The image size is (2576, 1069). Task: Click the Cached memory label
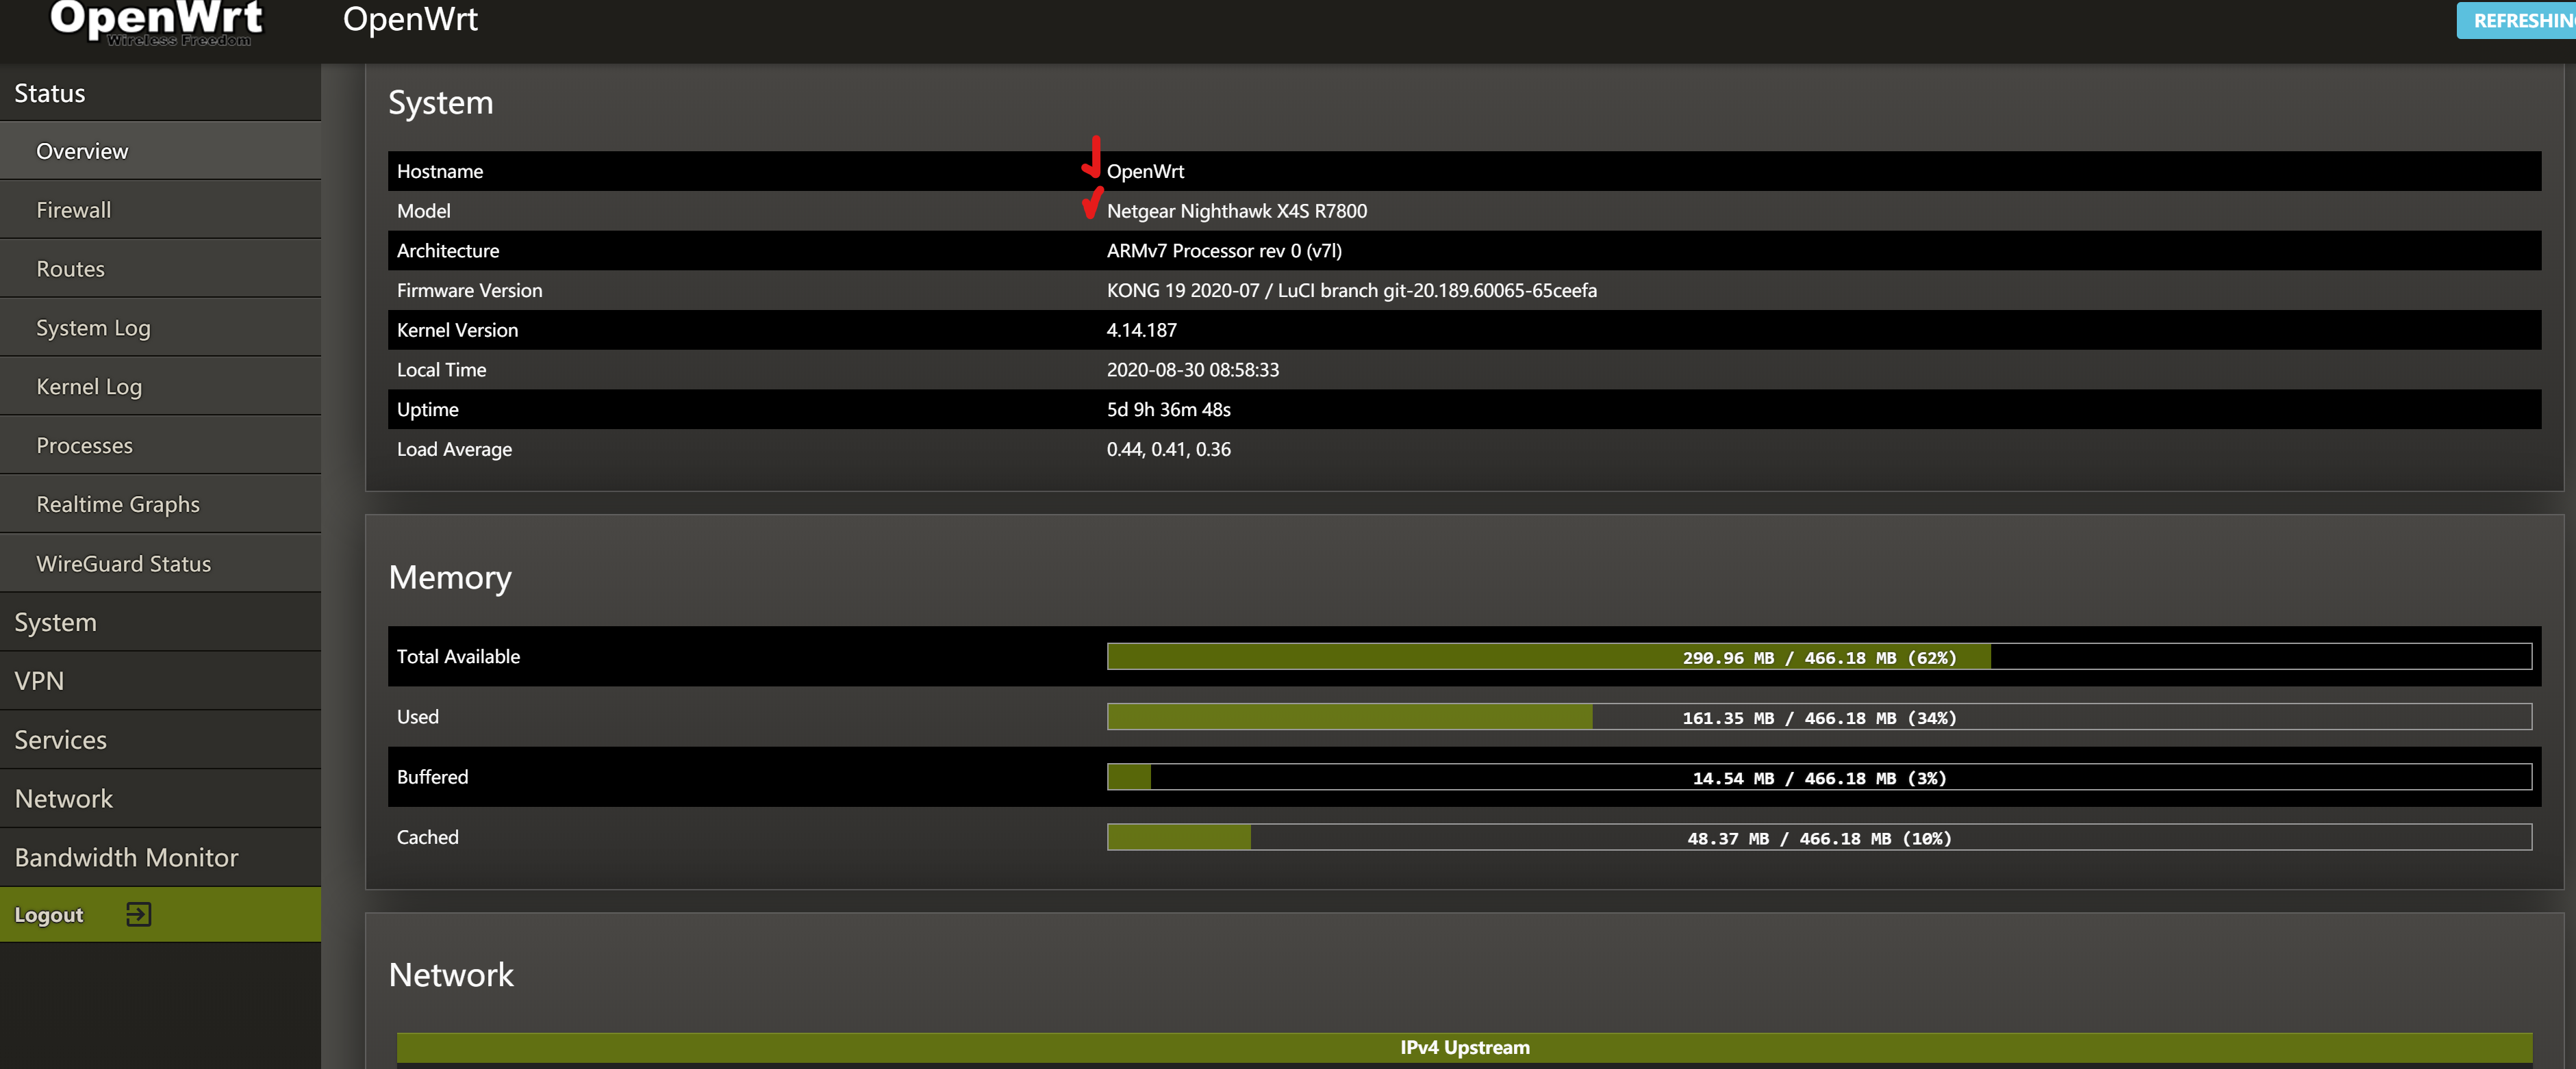pyautogui.click(x=428, y=837)
